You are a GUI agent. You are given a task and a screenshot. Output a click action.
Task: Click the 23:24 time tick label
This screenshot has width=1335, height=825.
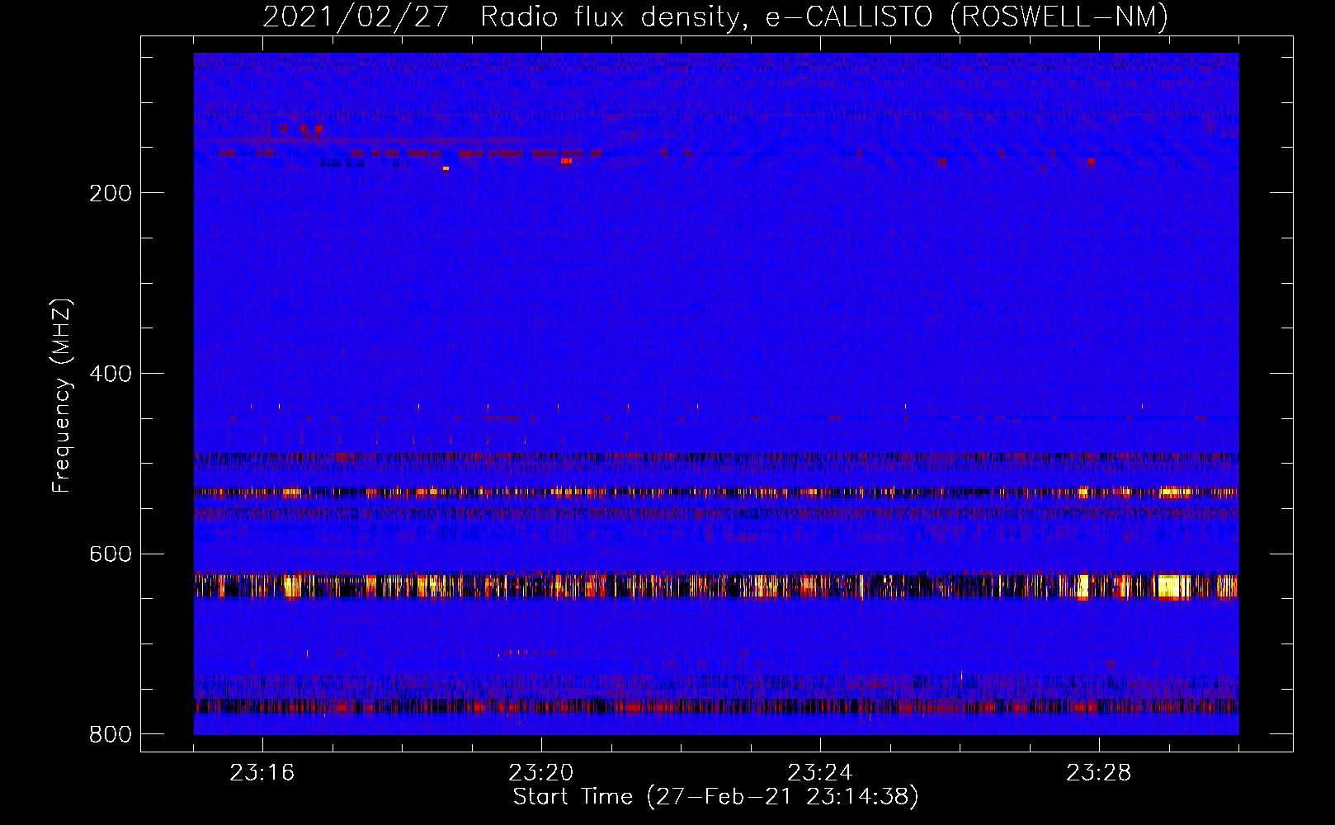(x=820, y=773)
